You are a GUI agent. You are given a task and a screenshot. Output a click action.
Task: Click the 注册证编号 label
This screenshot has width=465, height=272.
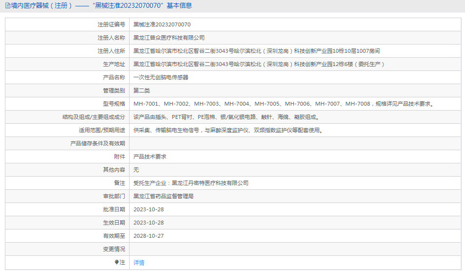(x=111, y=24)
